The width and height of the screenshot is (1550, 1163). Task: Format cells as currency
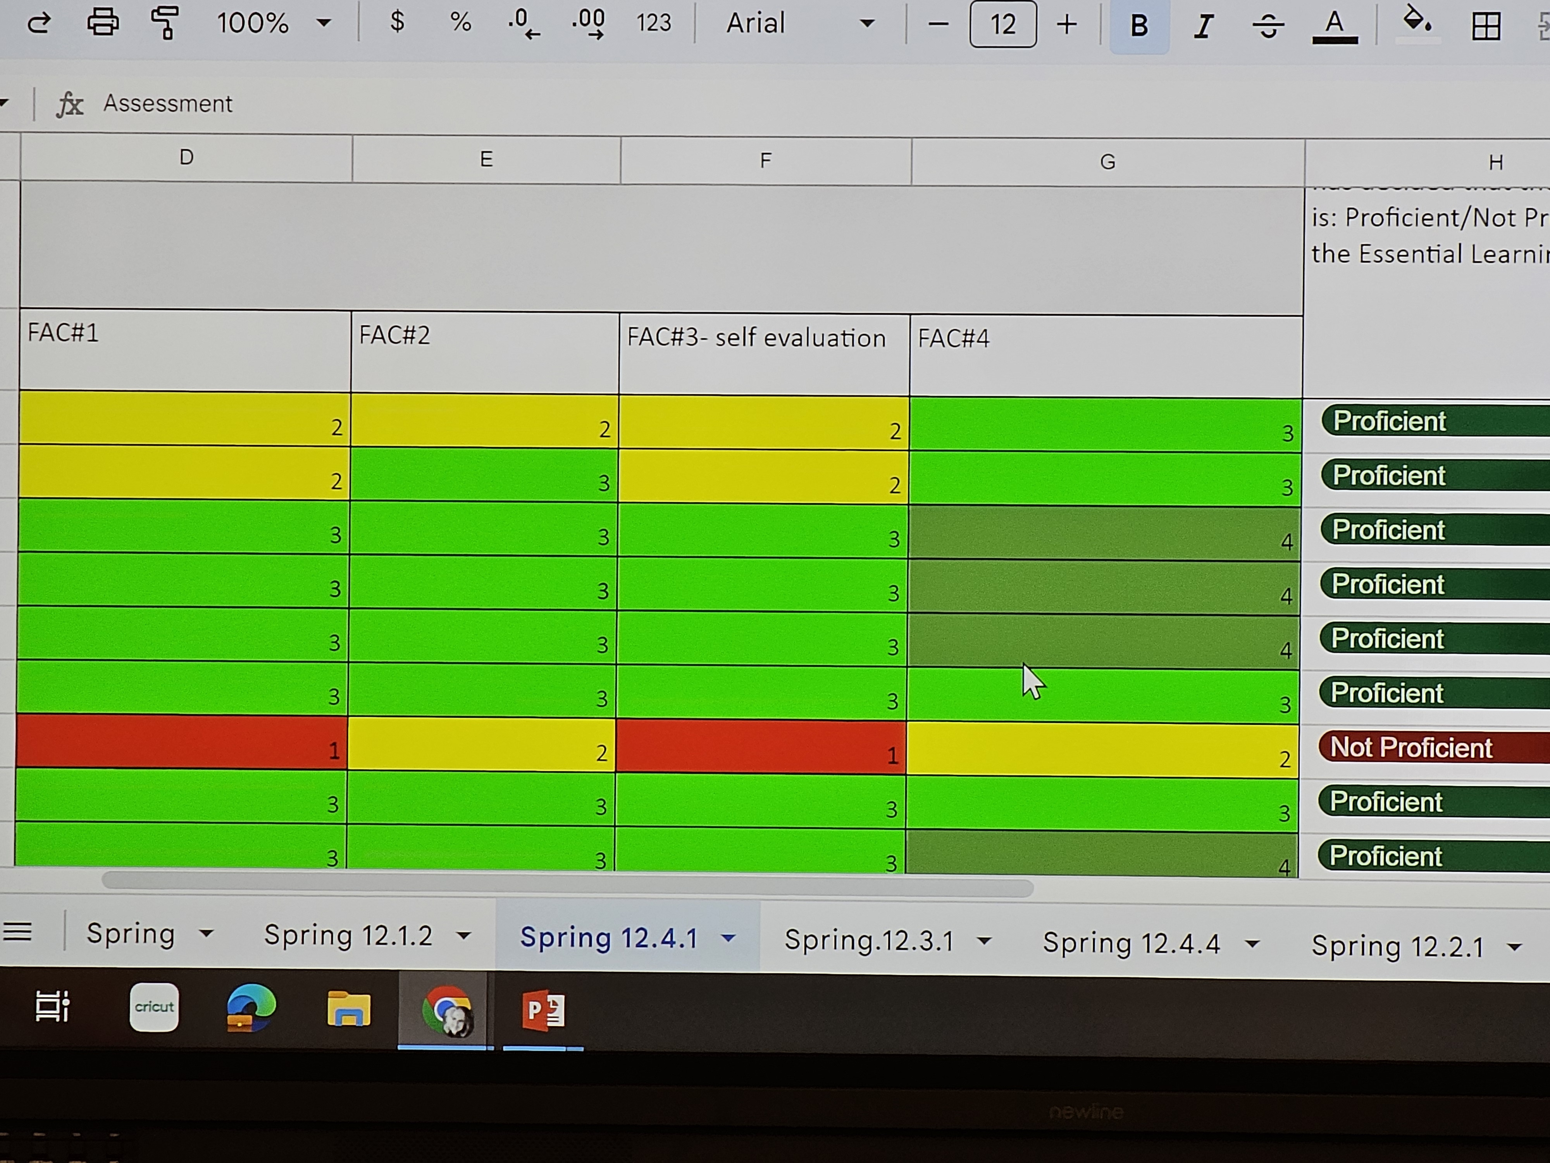(397, 22)
